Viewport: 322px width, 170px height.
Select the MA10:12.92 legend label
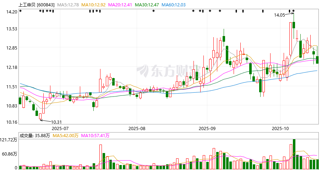93,5
